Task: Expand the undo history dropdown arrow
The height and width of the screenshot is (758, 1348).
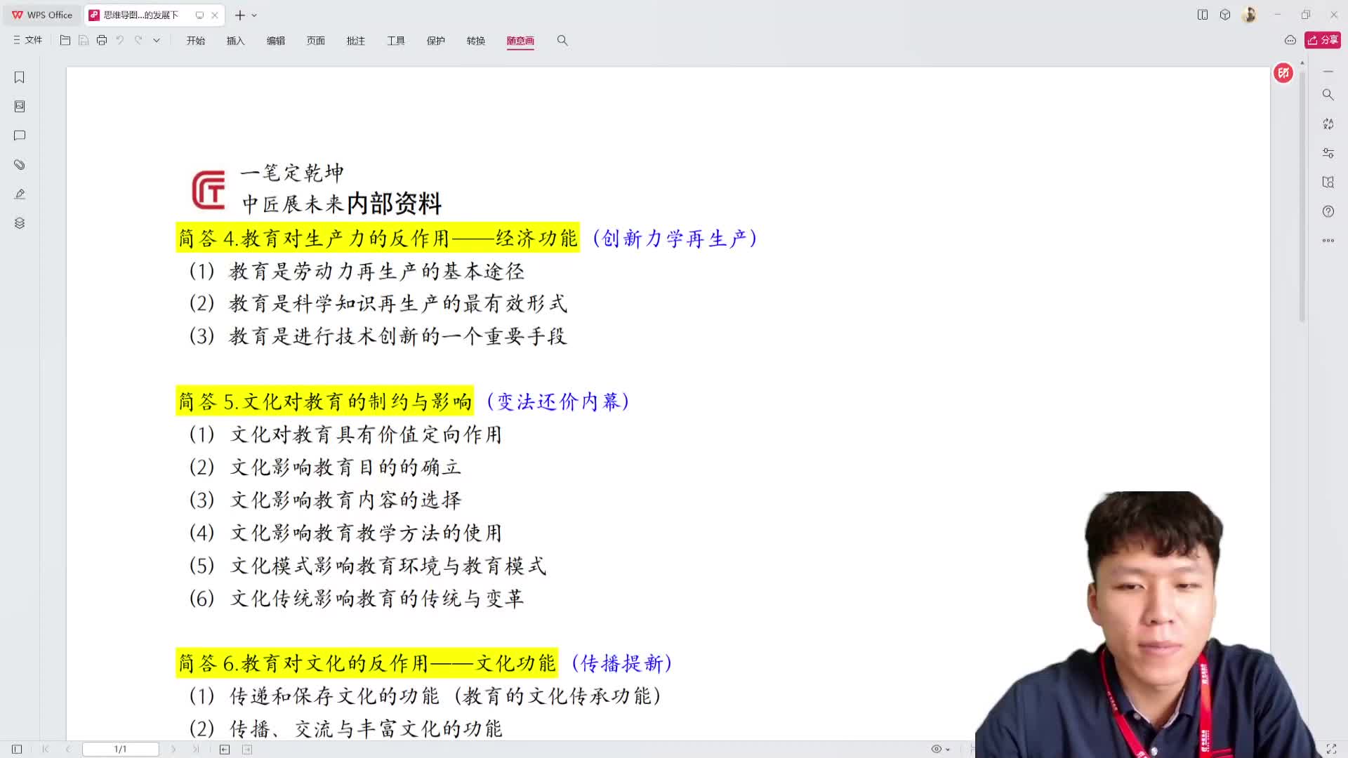Action: [156, 40]
